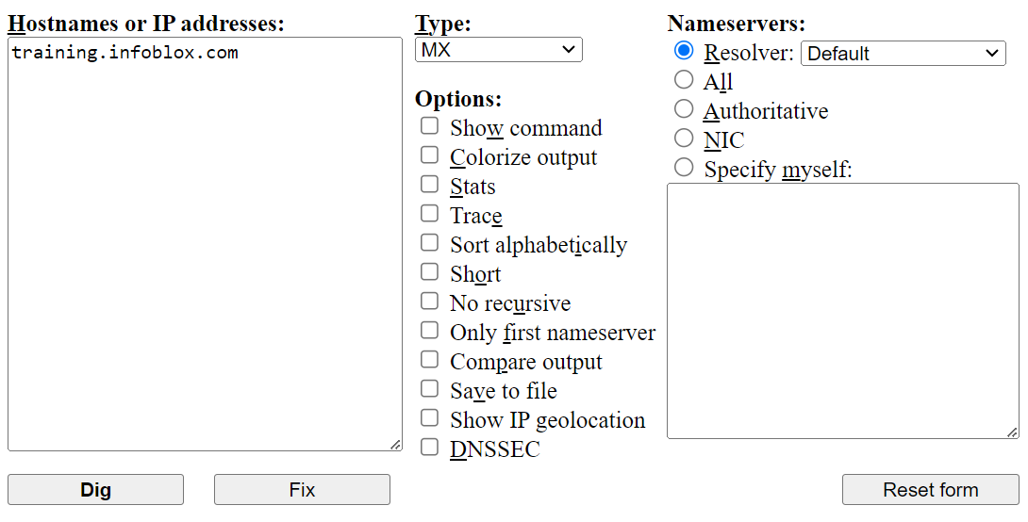Open the record Type dropdown showing MX

(498, 50)
